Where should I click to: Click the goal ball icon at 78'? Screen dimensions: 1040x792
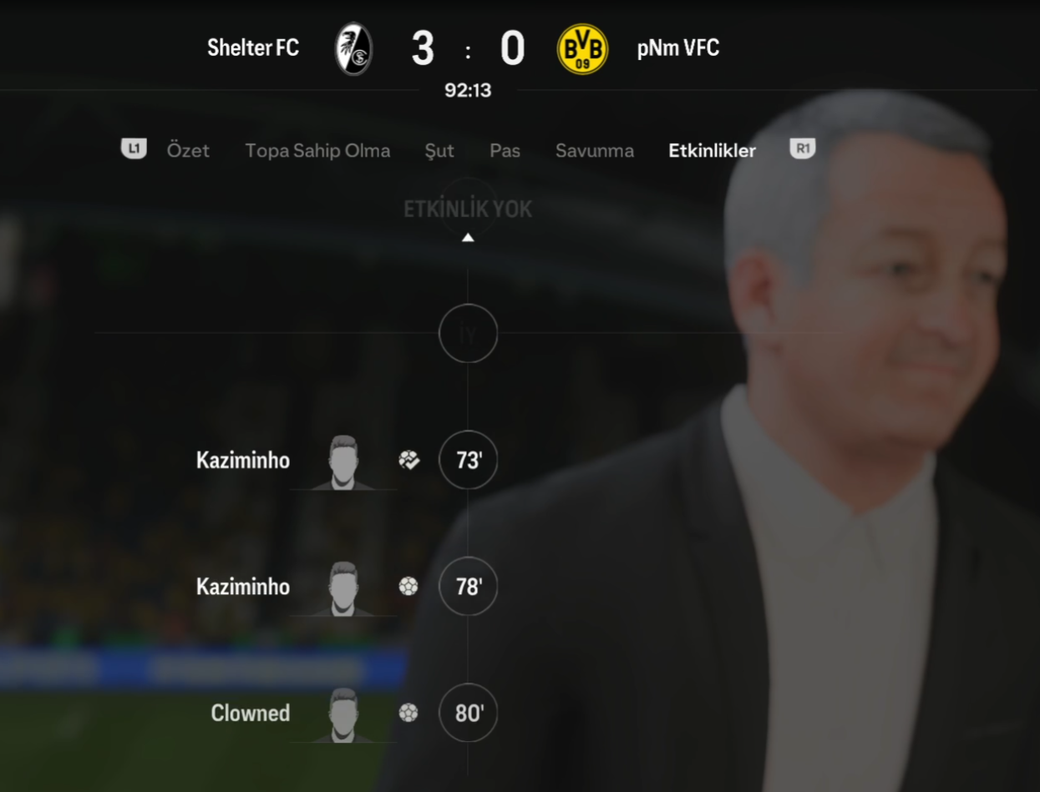click(408, 587)
